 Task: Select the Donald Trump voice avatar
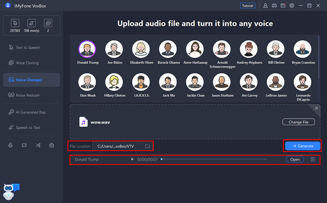87,49
